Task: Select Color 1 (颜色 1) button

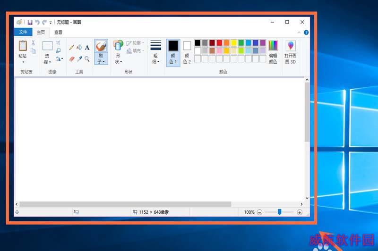Action: click(x=173, y=52)
